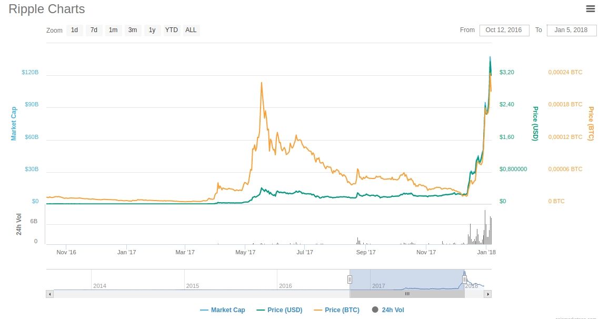
Task: Click the right timeline scroll arrow
Action: pyautogui.click(x=487, y=294)
